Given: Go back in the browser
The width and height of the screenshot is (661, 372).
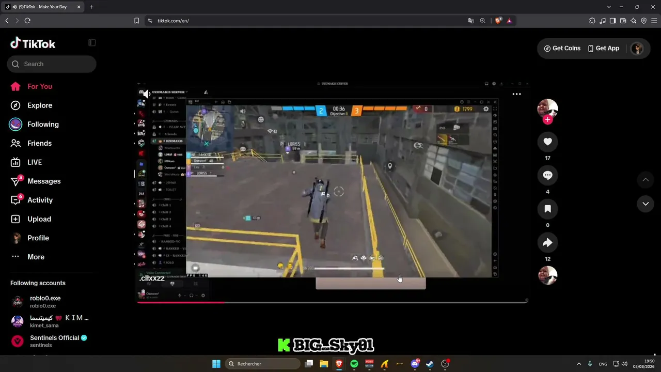Looking at the screenshot, I should (x=7, y=21).
